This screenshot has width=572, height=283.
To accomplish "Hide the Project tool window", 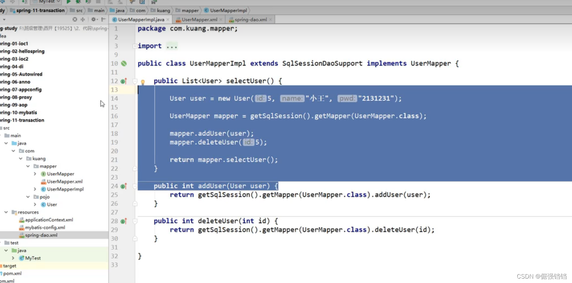I will pos(104,19).
